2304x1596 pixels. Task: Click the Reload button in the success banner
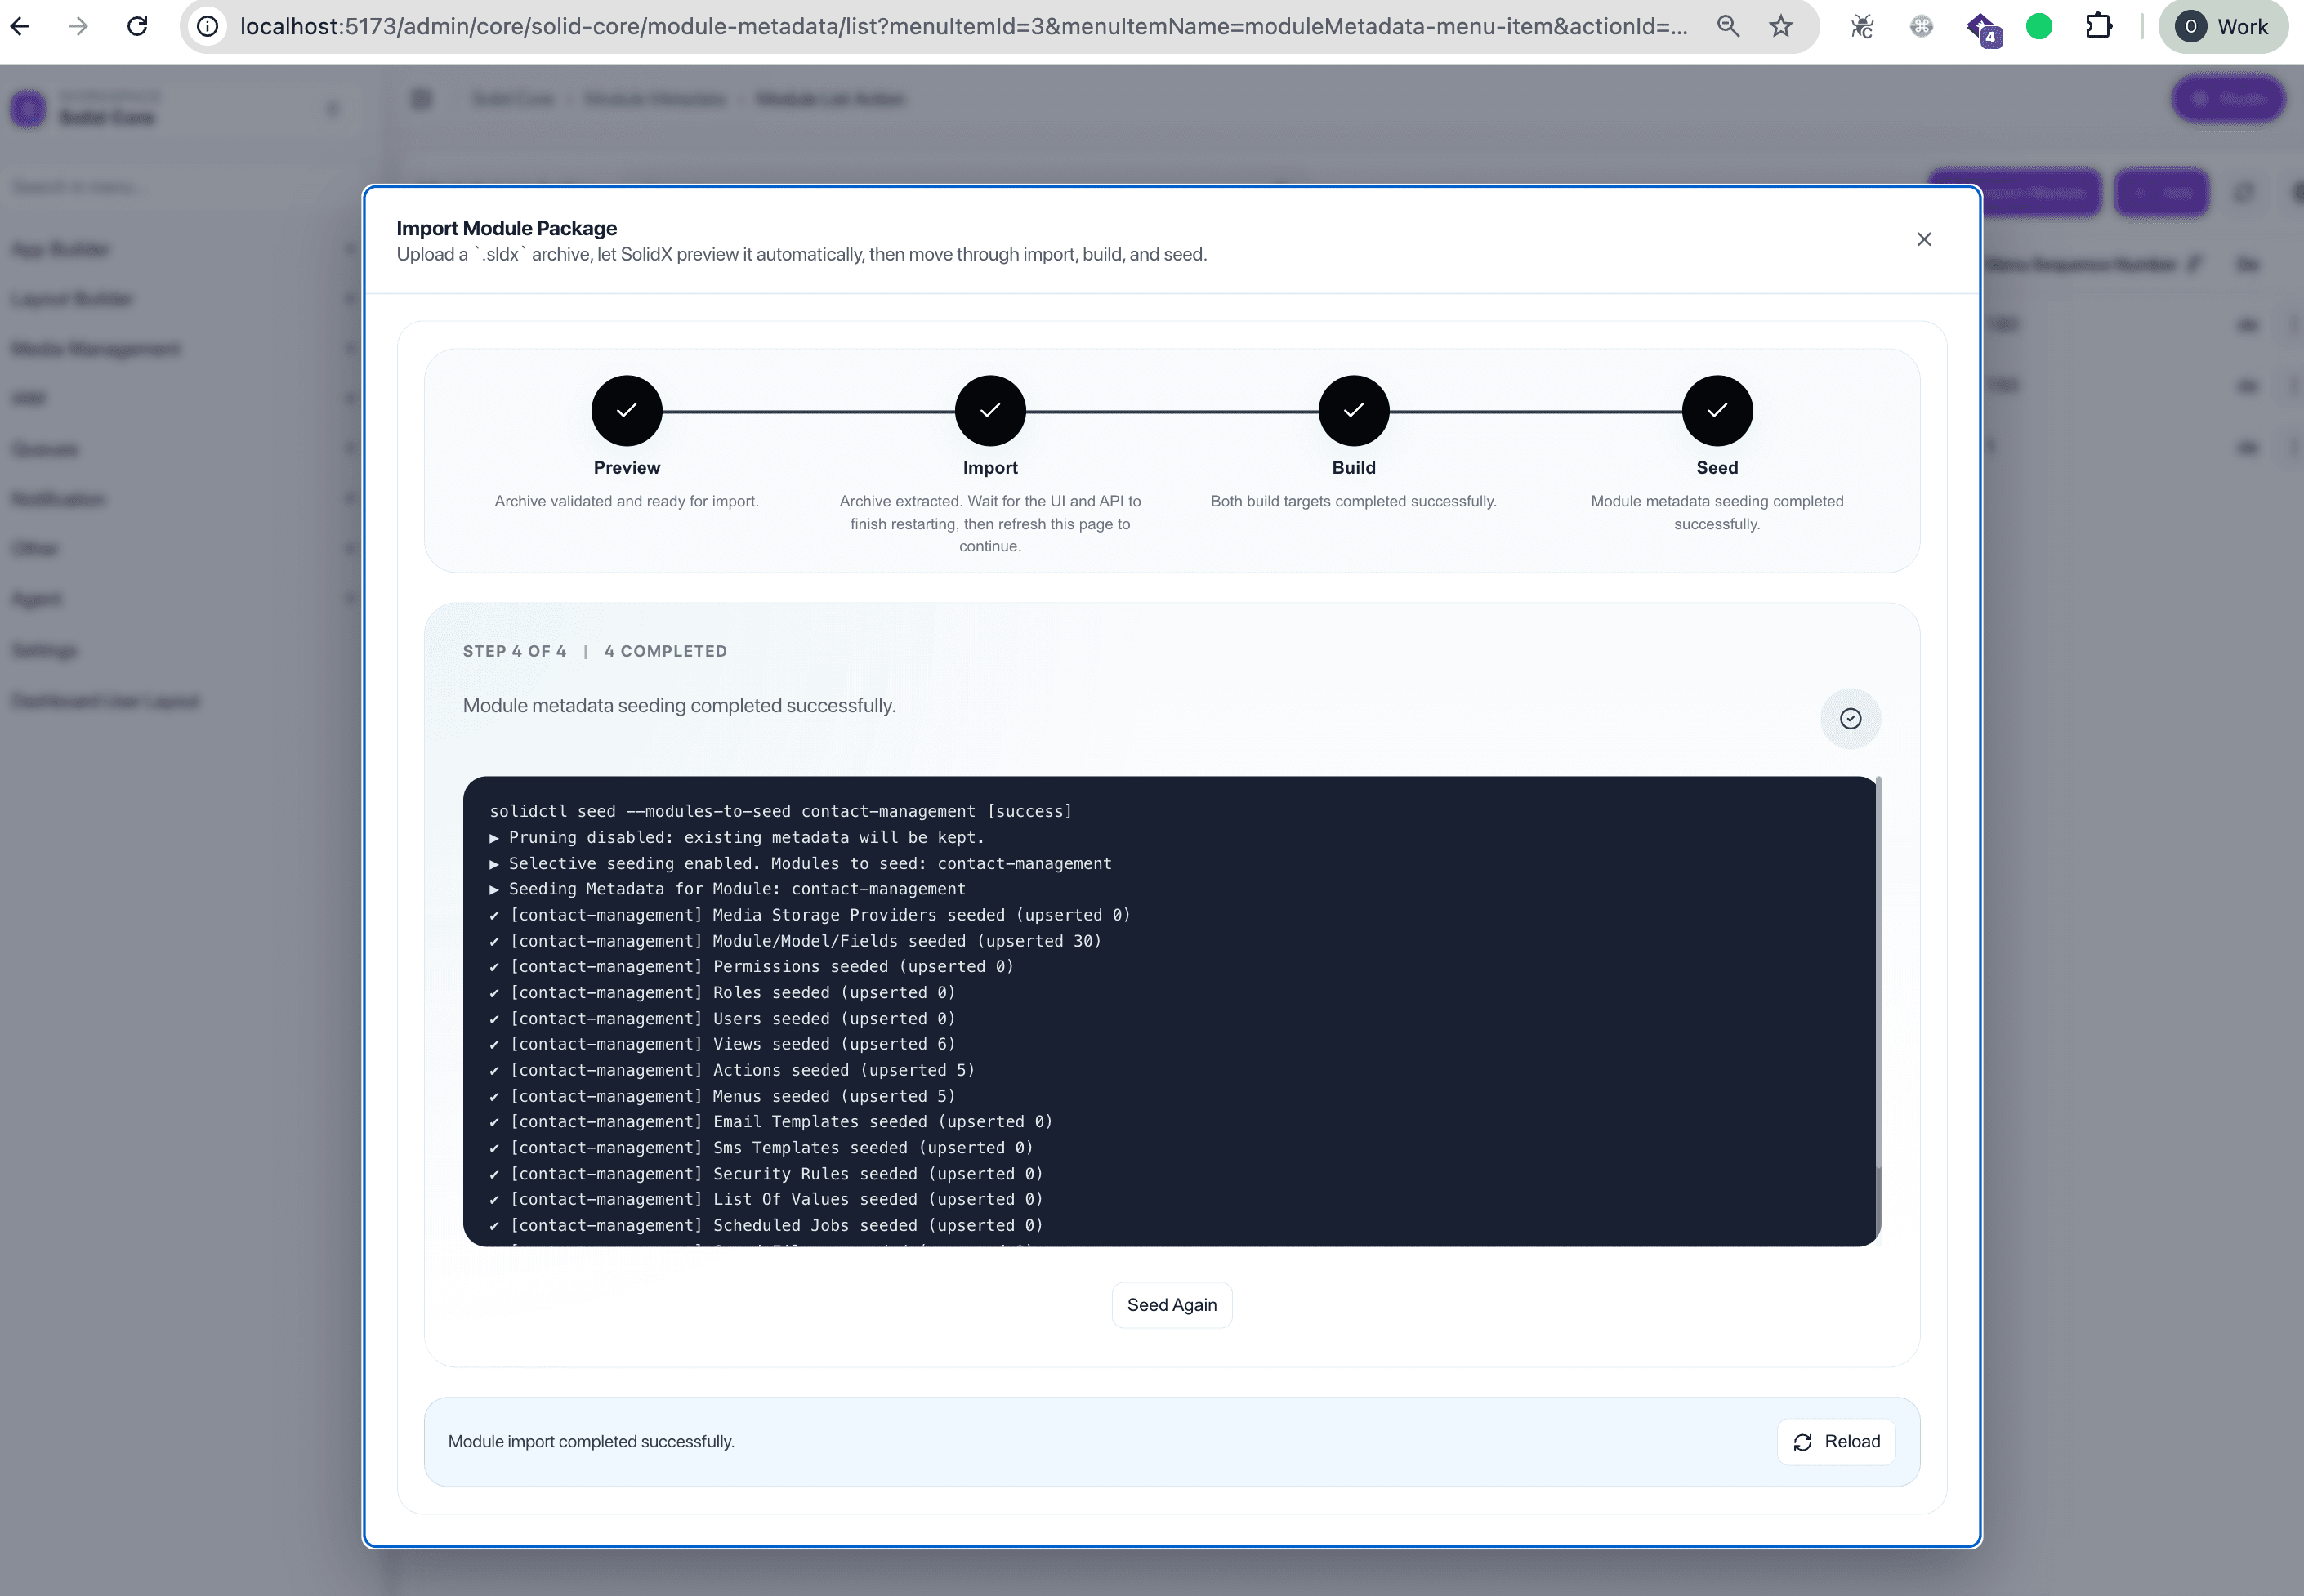1836,1441
